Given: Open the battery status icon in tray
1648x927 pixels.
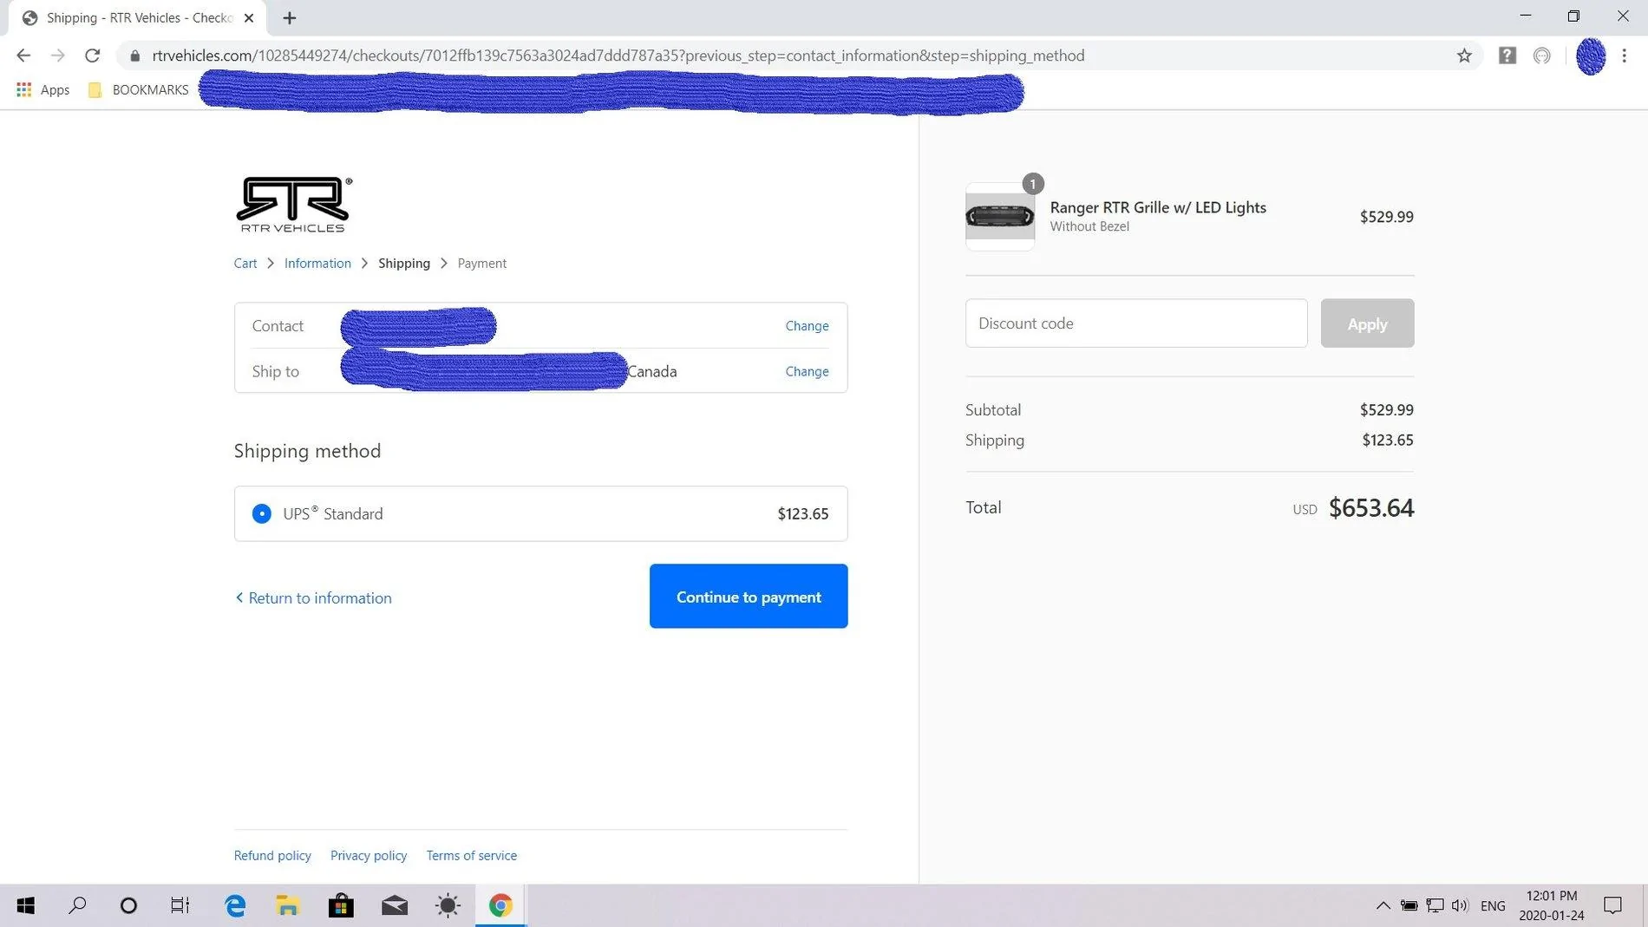Looking at the screenshot, I should click(x=1409, y=905).
